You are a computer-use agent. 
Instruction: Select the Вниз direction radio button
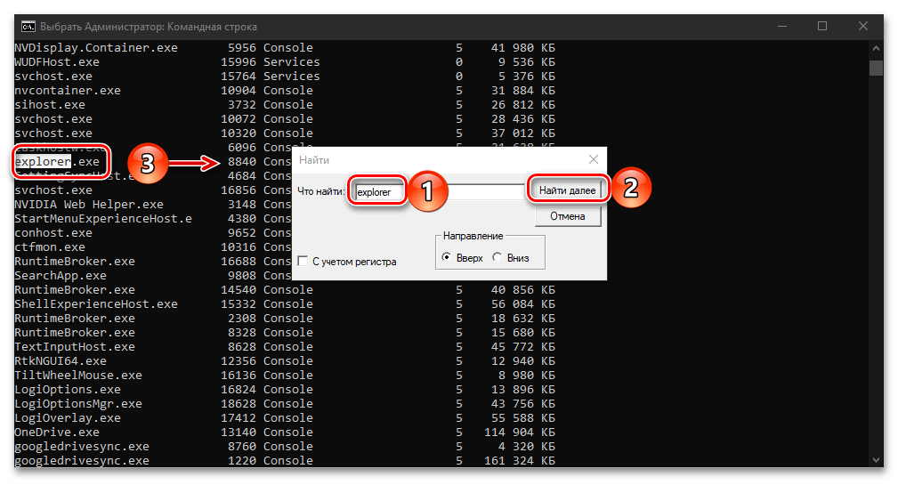[497, 258]
